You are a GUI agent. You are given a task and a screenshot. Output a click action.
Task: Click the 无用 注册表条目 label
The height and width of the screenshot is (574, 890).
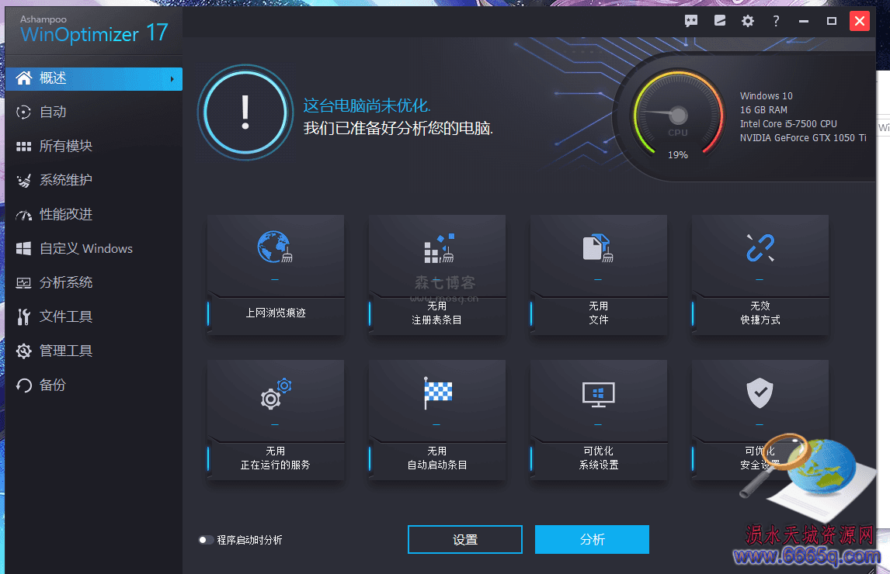click(x=436, y=313)
